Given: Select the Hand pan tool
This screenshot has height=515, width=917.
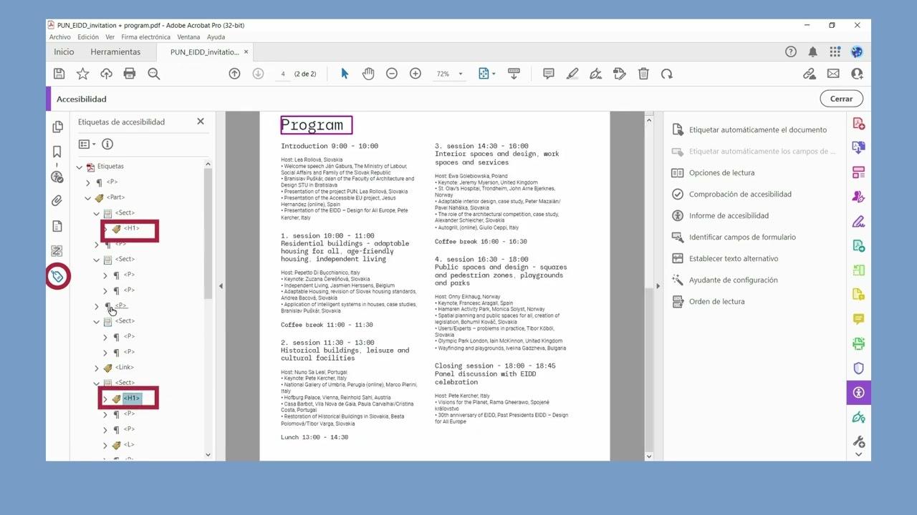Looking at the screenshot, I should point(368,74).
